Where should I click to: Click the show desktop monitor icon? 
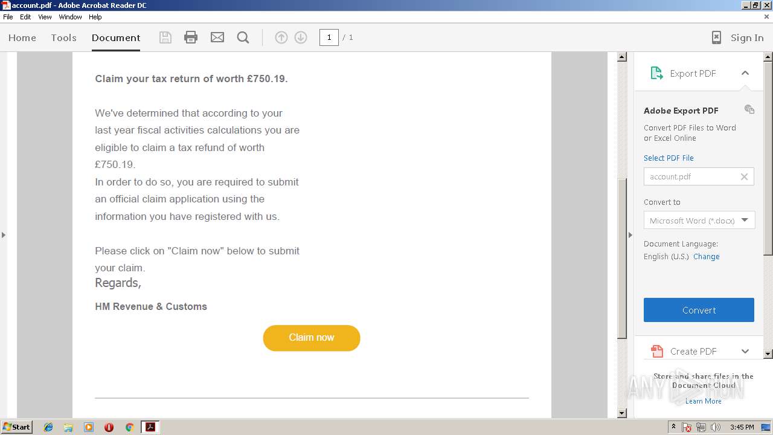pos(766,427)
